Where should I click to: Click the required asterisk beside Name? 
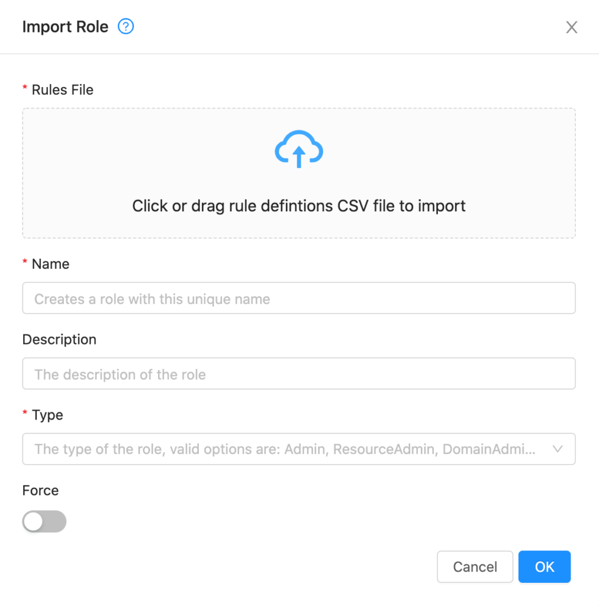tap(24, 263)
